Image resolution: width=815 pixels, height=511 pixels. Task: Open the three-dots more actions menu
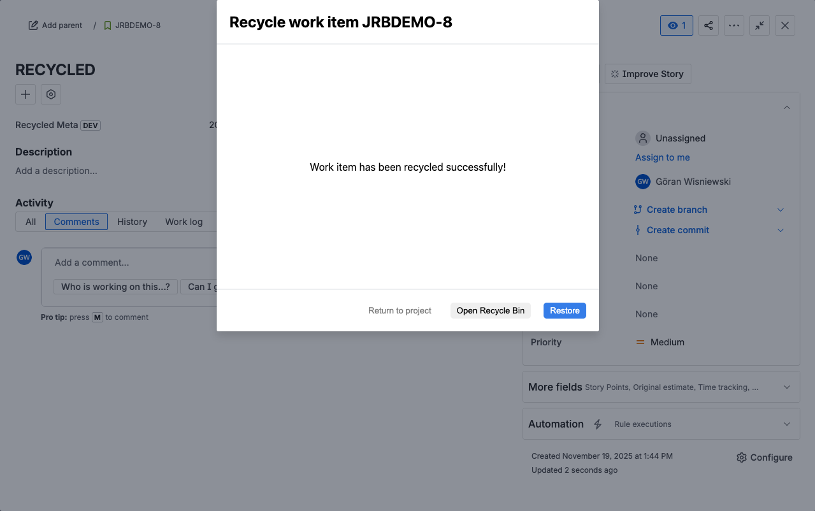(733, 25)
